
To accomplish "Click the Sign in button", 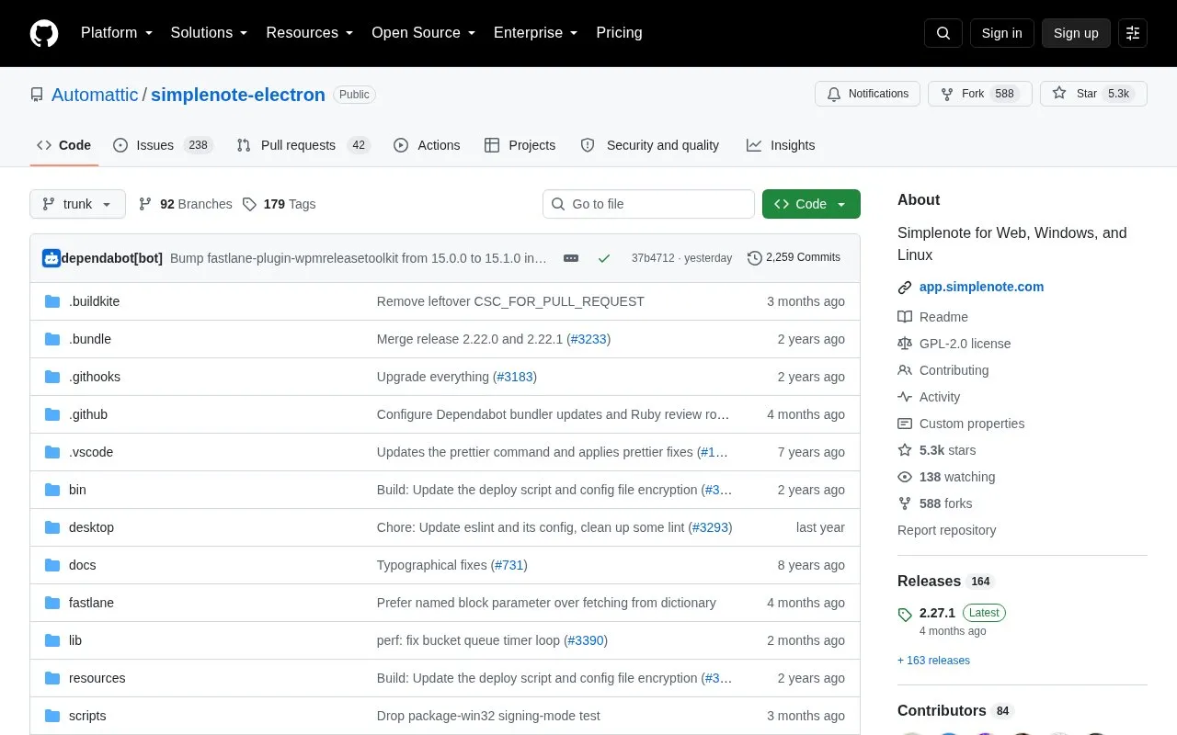I will coord(1001,33).
